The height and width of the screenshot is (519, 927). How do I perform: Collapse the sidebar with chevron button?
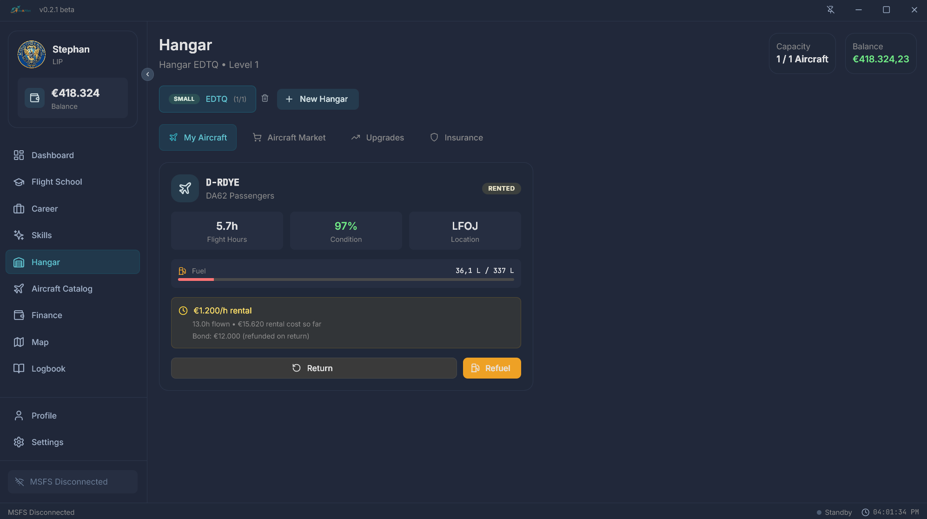tap(147, 74)
